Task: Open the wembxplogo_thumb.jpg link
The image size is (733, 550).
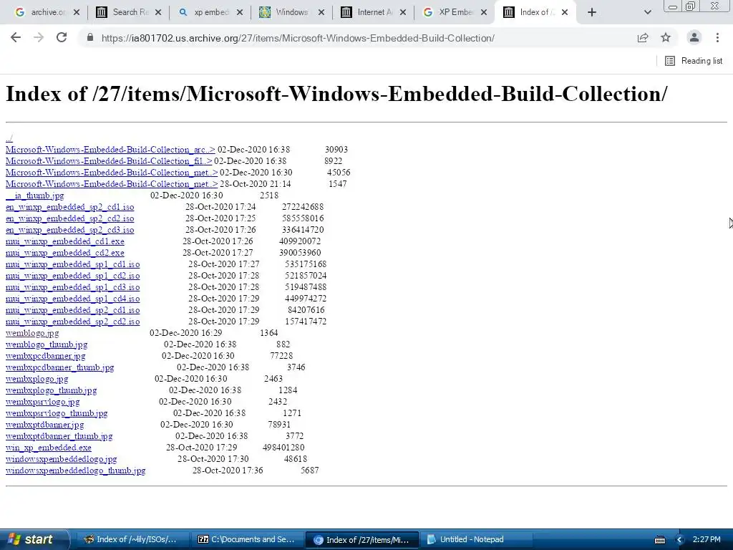Action: pyautogui.click(x=51, y=390)
